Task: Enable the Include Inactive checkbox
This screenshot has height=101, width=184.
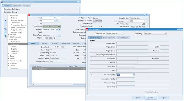Action: click(x=146, y=92)
